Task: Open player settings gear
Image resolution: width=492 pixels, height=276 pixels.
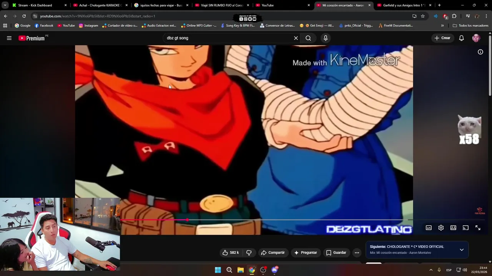Action: [x=441, y=228]
